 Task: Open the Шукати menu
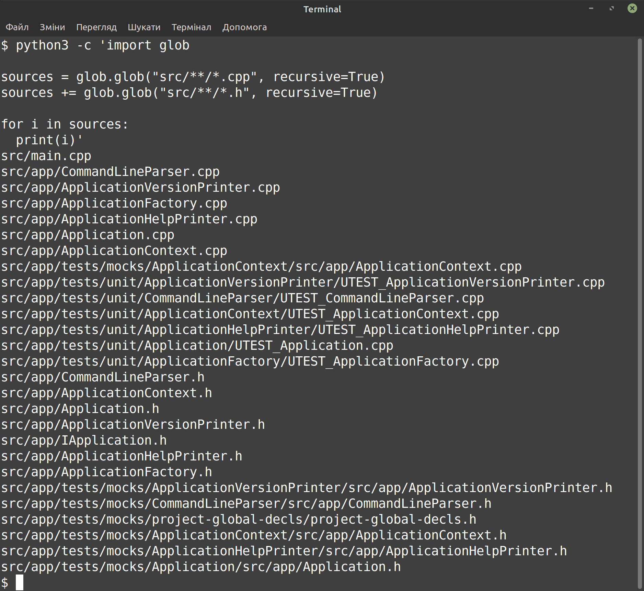point(144,27)
